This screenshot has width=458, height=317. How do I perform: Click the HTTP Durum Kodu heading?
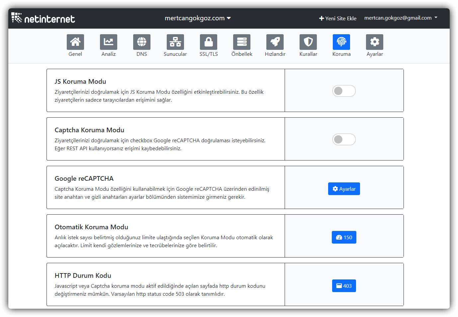point(83,275)
